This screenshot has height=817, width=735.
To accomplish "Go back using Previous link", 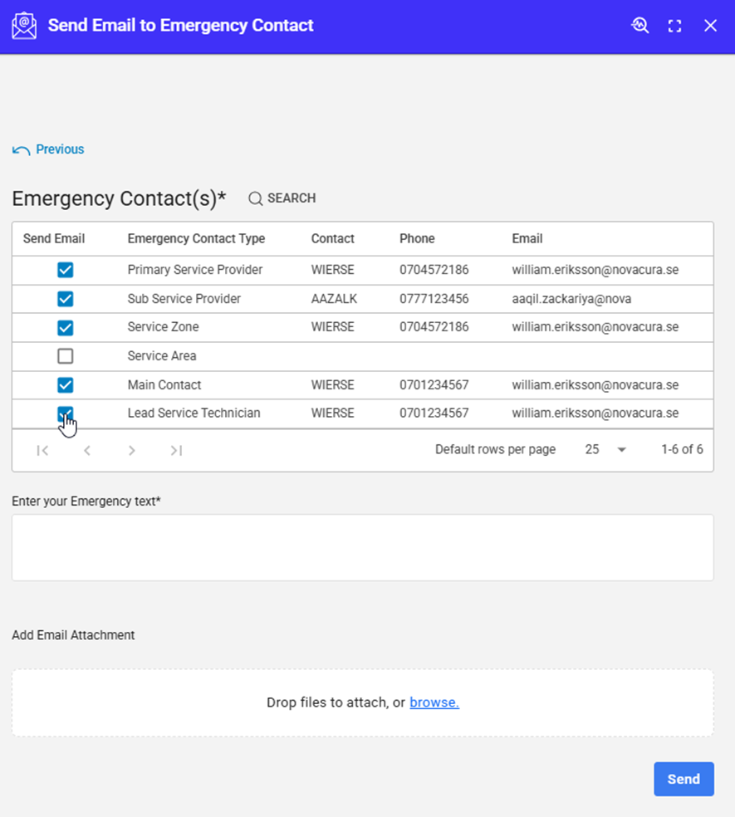I will click(49, 149).
